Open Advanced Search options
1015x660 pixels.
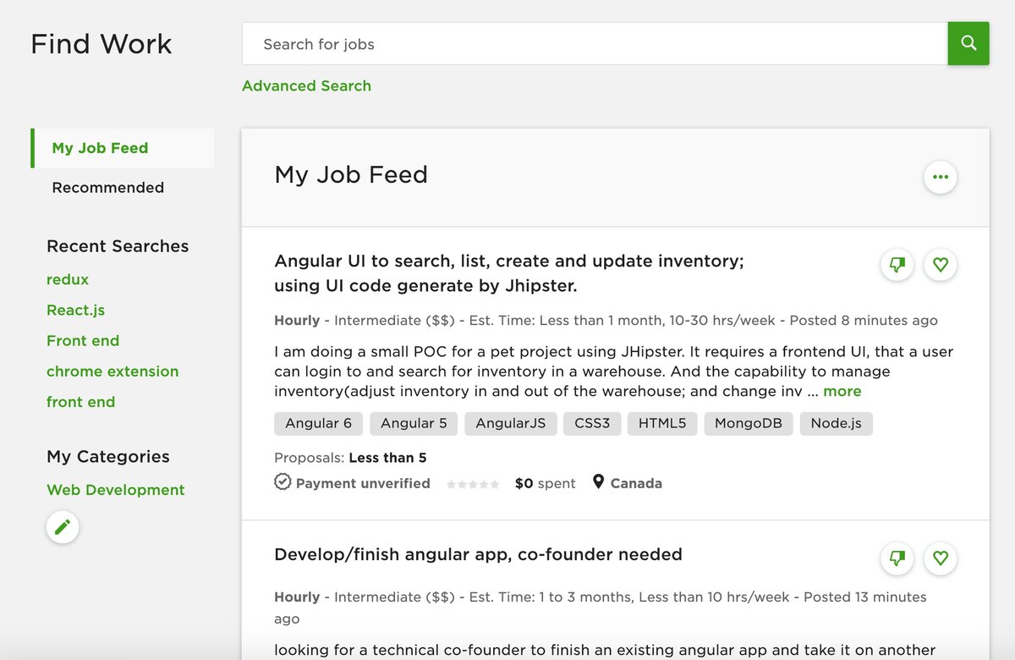click(306, 85)
